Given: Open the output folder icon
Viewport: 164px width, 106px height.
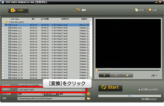Looking at the screenshot, I should tap(89, 98).
